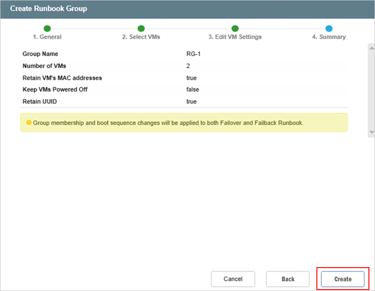375x291 pixels.
Task: Click the blue Summary step circle
Action: coord(329,29)
